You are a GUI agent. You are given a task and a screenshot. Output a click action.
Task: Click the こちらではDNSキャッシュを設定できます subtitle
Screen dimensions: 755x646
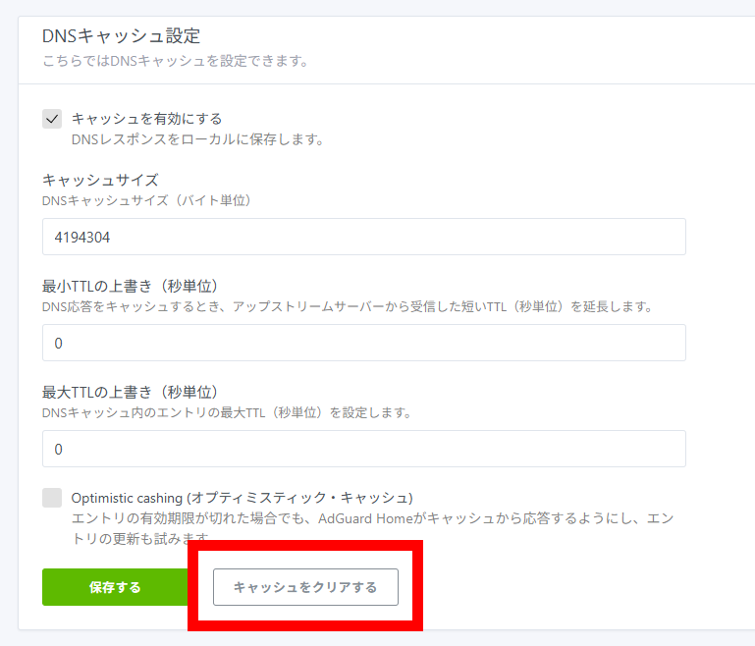point(176,61)
